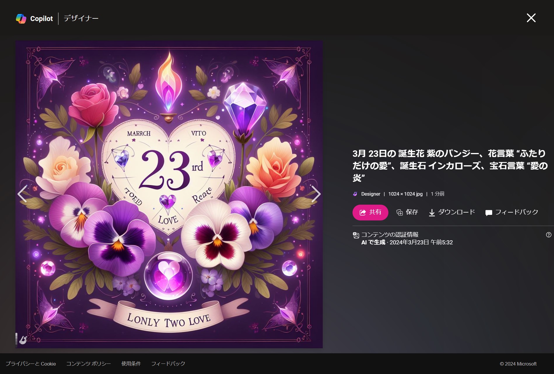The width and height of the screenshot is (554, 374).
Task: Download the image via ダウンロード
Action: tap(452, 212)
